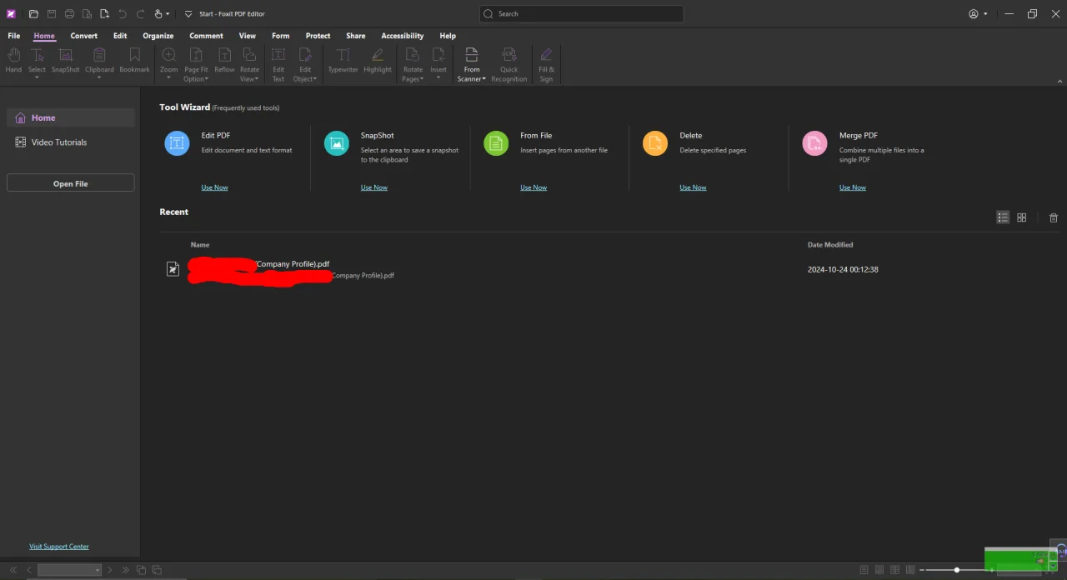The image size is (1067, 580).
Task: Open the user account menu
Action: click(x=978, y=14)
